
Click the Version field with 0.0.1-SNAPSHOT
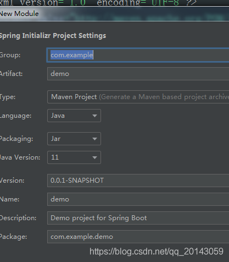pos(138,181)
